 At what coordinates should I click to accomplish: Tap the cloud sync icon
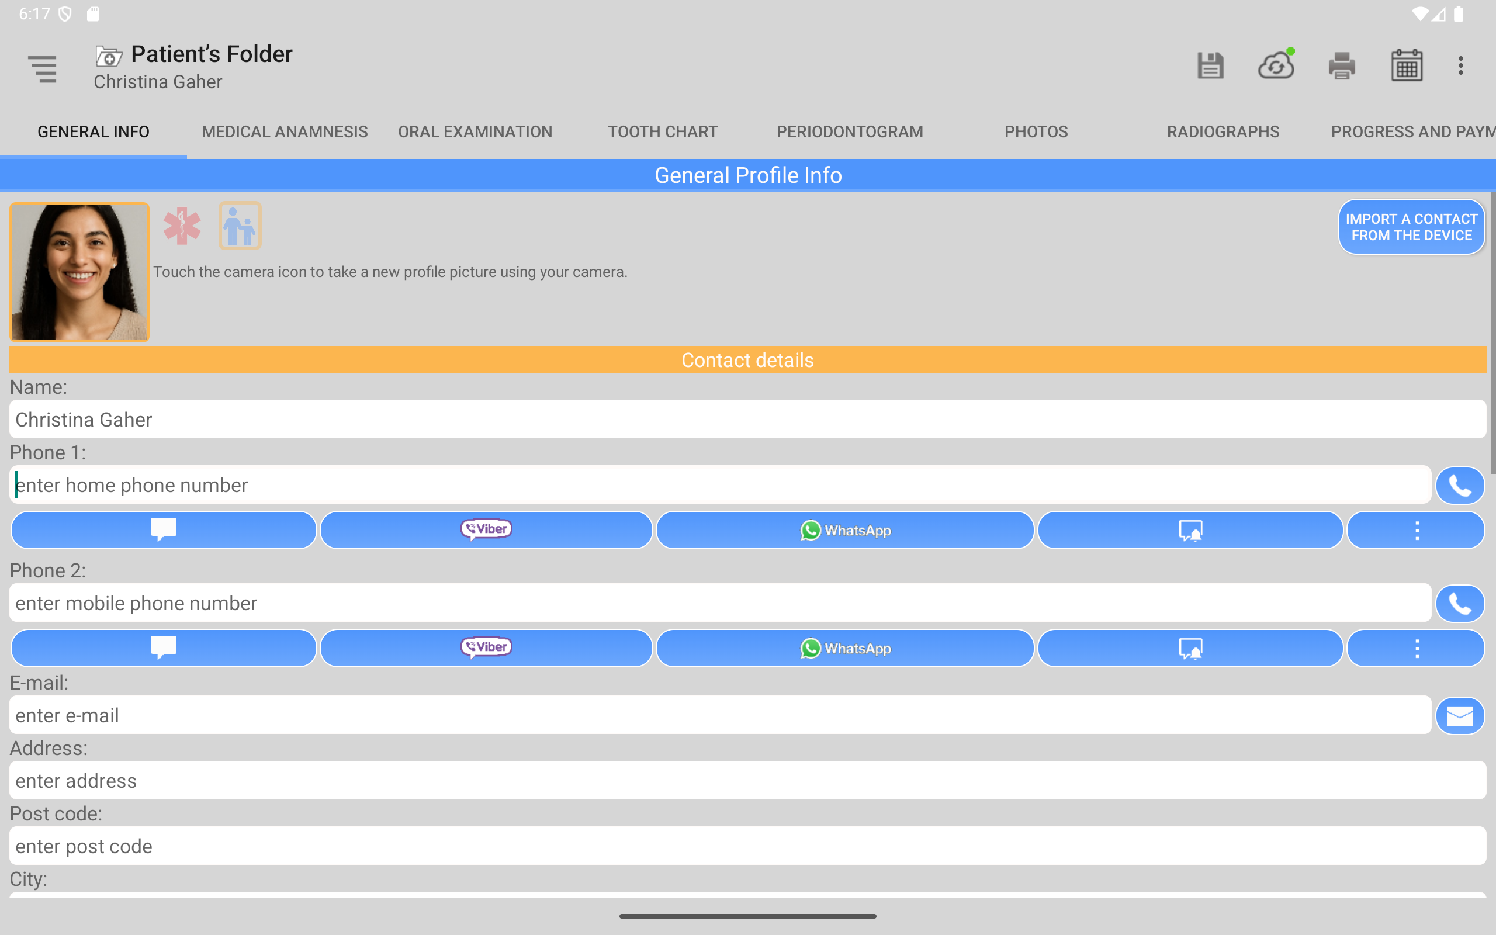[x=1276, y=65]
